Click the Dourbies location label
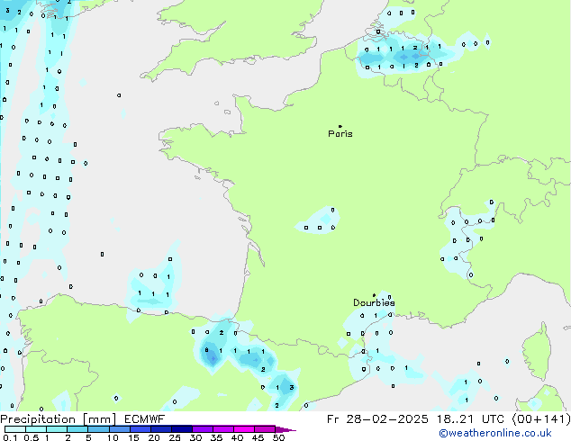This screenshot has height=441, width=571. tap(374, 302)
